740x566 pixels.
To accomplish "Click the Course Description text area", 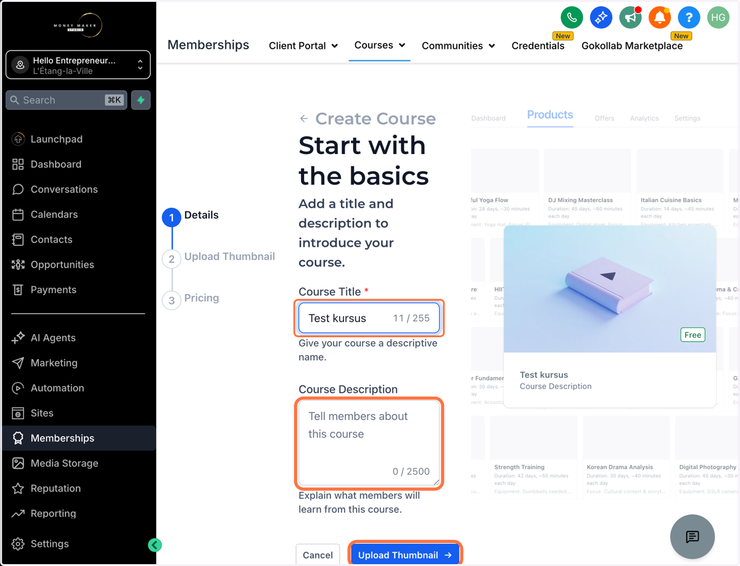I will point(369,443).
